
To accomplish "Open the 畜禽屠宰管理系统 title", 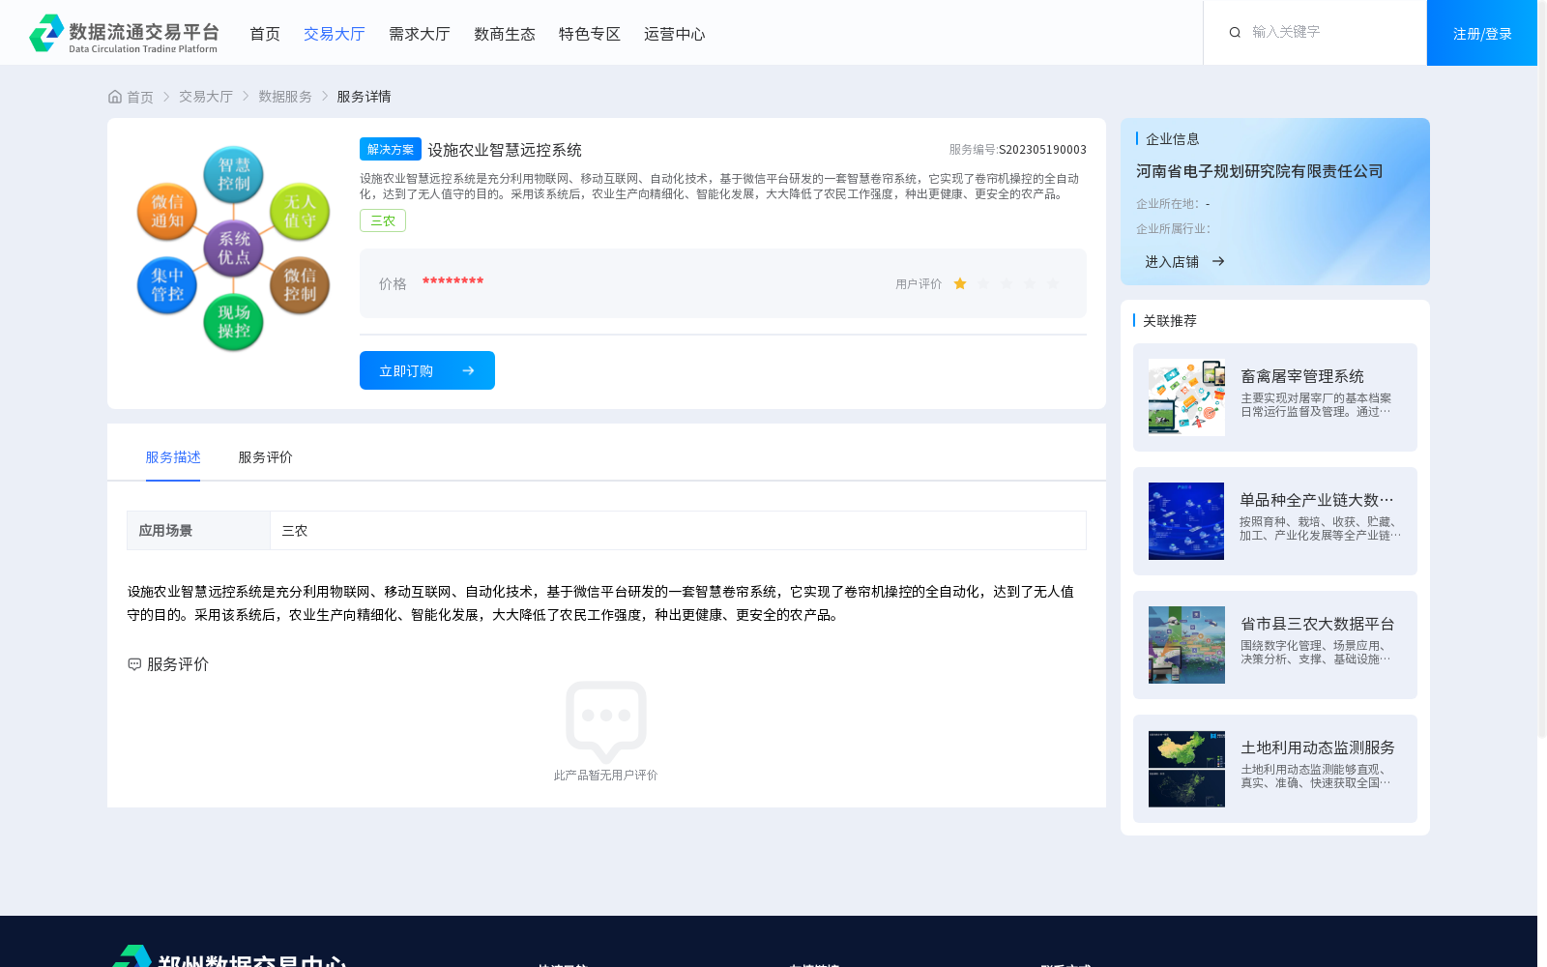I will [1302, 376].
